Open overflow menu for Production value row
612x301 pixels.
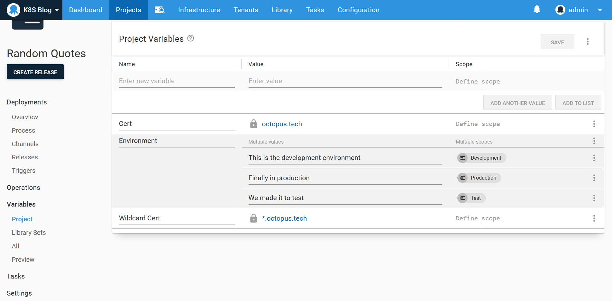[x=594, y=178]
